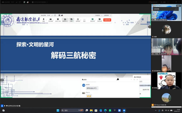
Task: Open video options arrow beside camera
Action: 54,20
